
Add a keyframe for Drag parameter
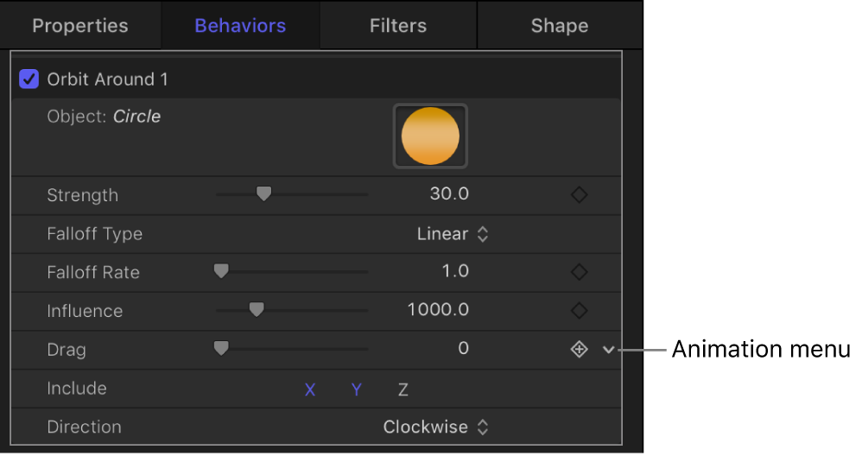(x=580, y=349)
